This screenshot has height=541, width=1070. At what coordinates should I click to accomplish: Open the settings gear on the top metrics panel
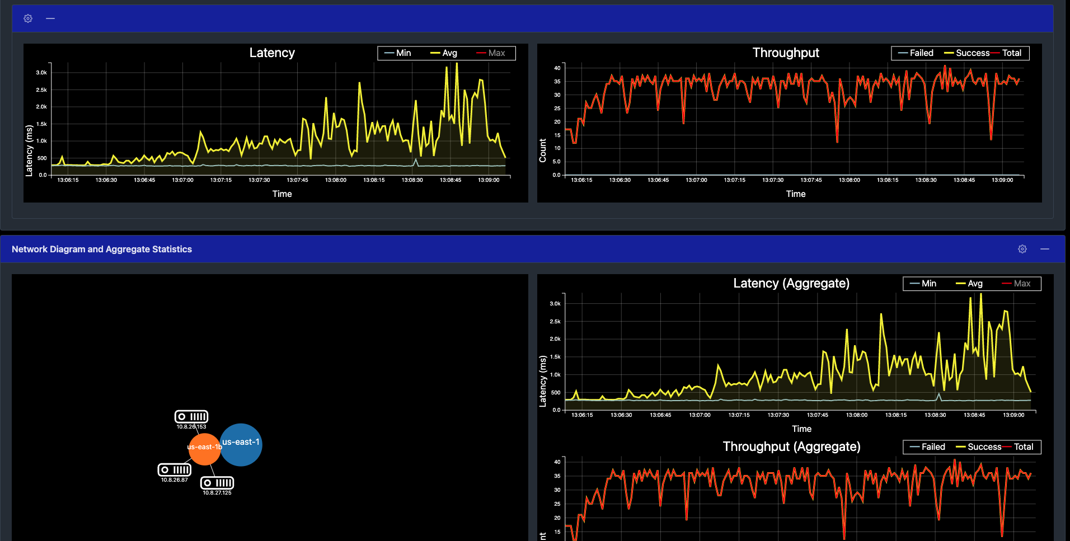[27, 18]
